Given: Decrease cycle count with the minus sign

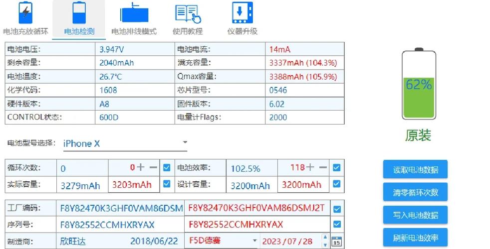Looking at the screenshot, I should (153, 167).
